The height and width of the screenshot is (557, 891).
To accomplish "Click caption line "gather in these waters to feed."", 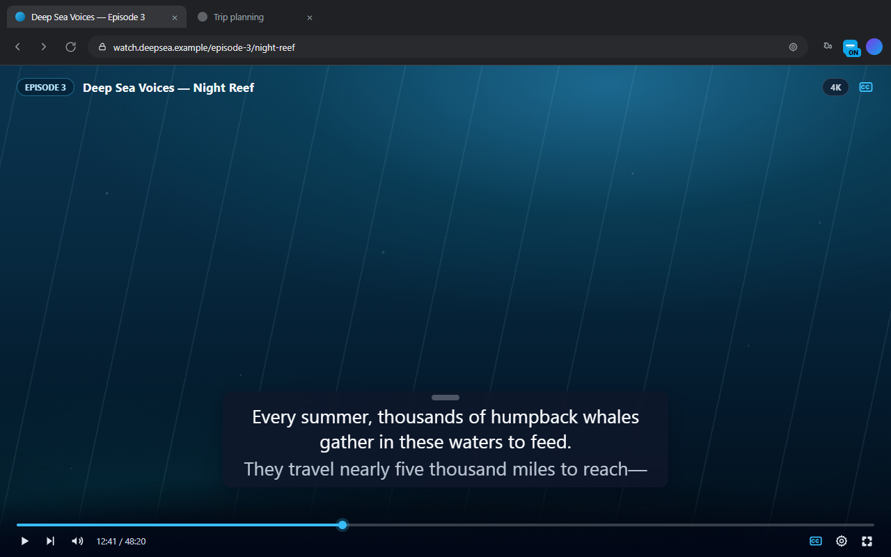I will pyautogui.click(x=445, y=442).
